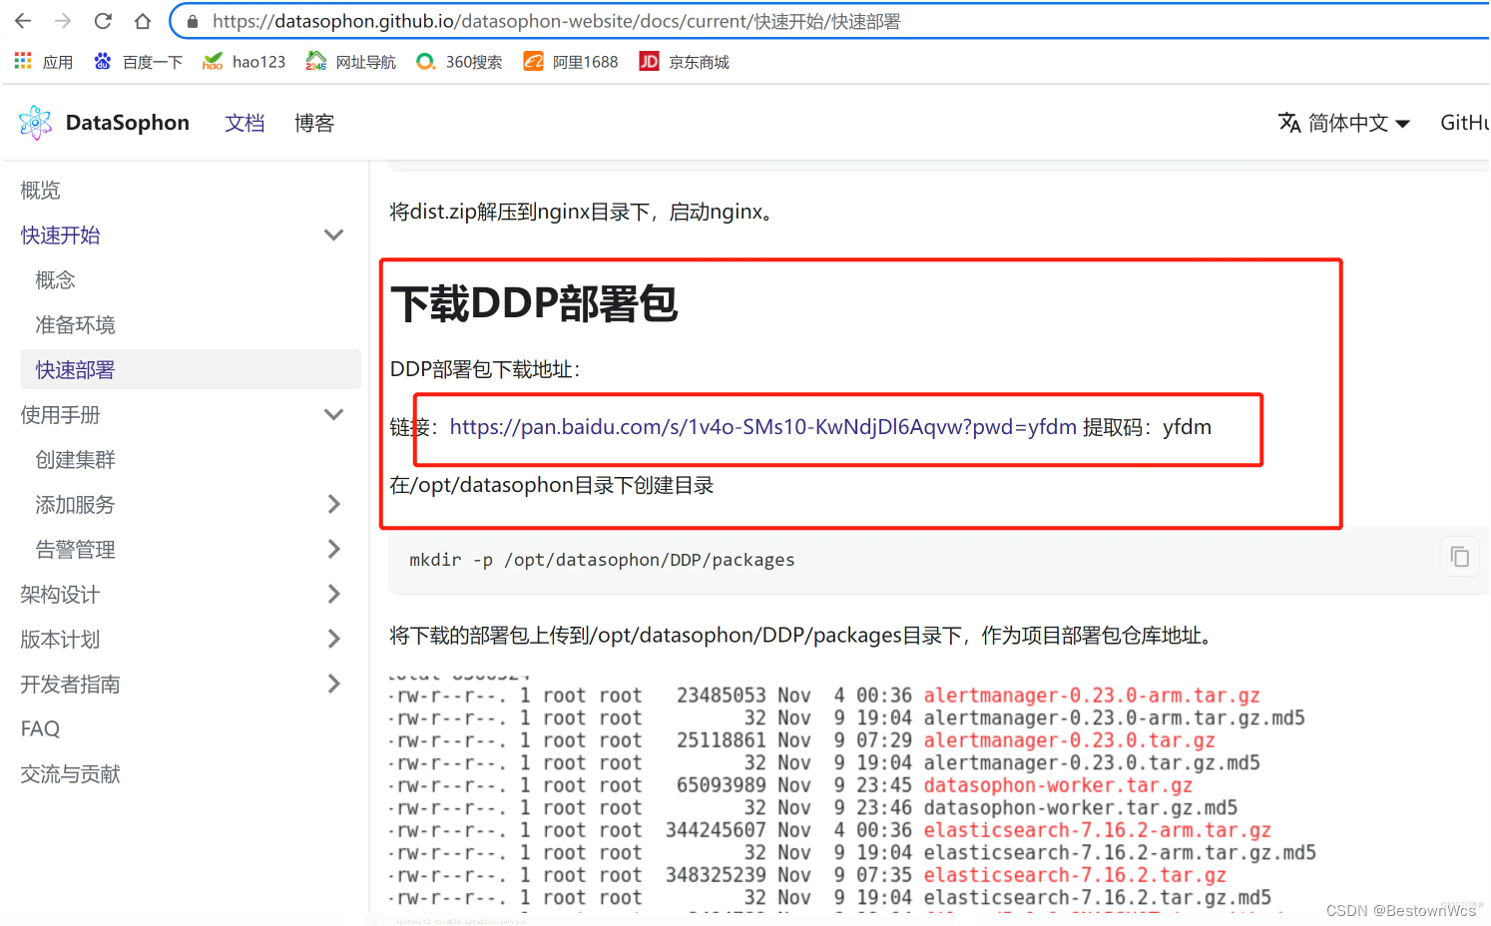Open the 告警管理 sidebar item
Screen dimensions: 1491x926
(76, 550)
